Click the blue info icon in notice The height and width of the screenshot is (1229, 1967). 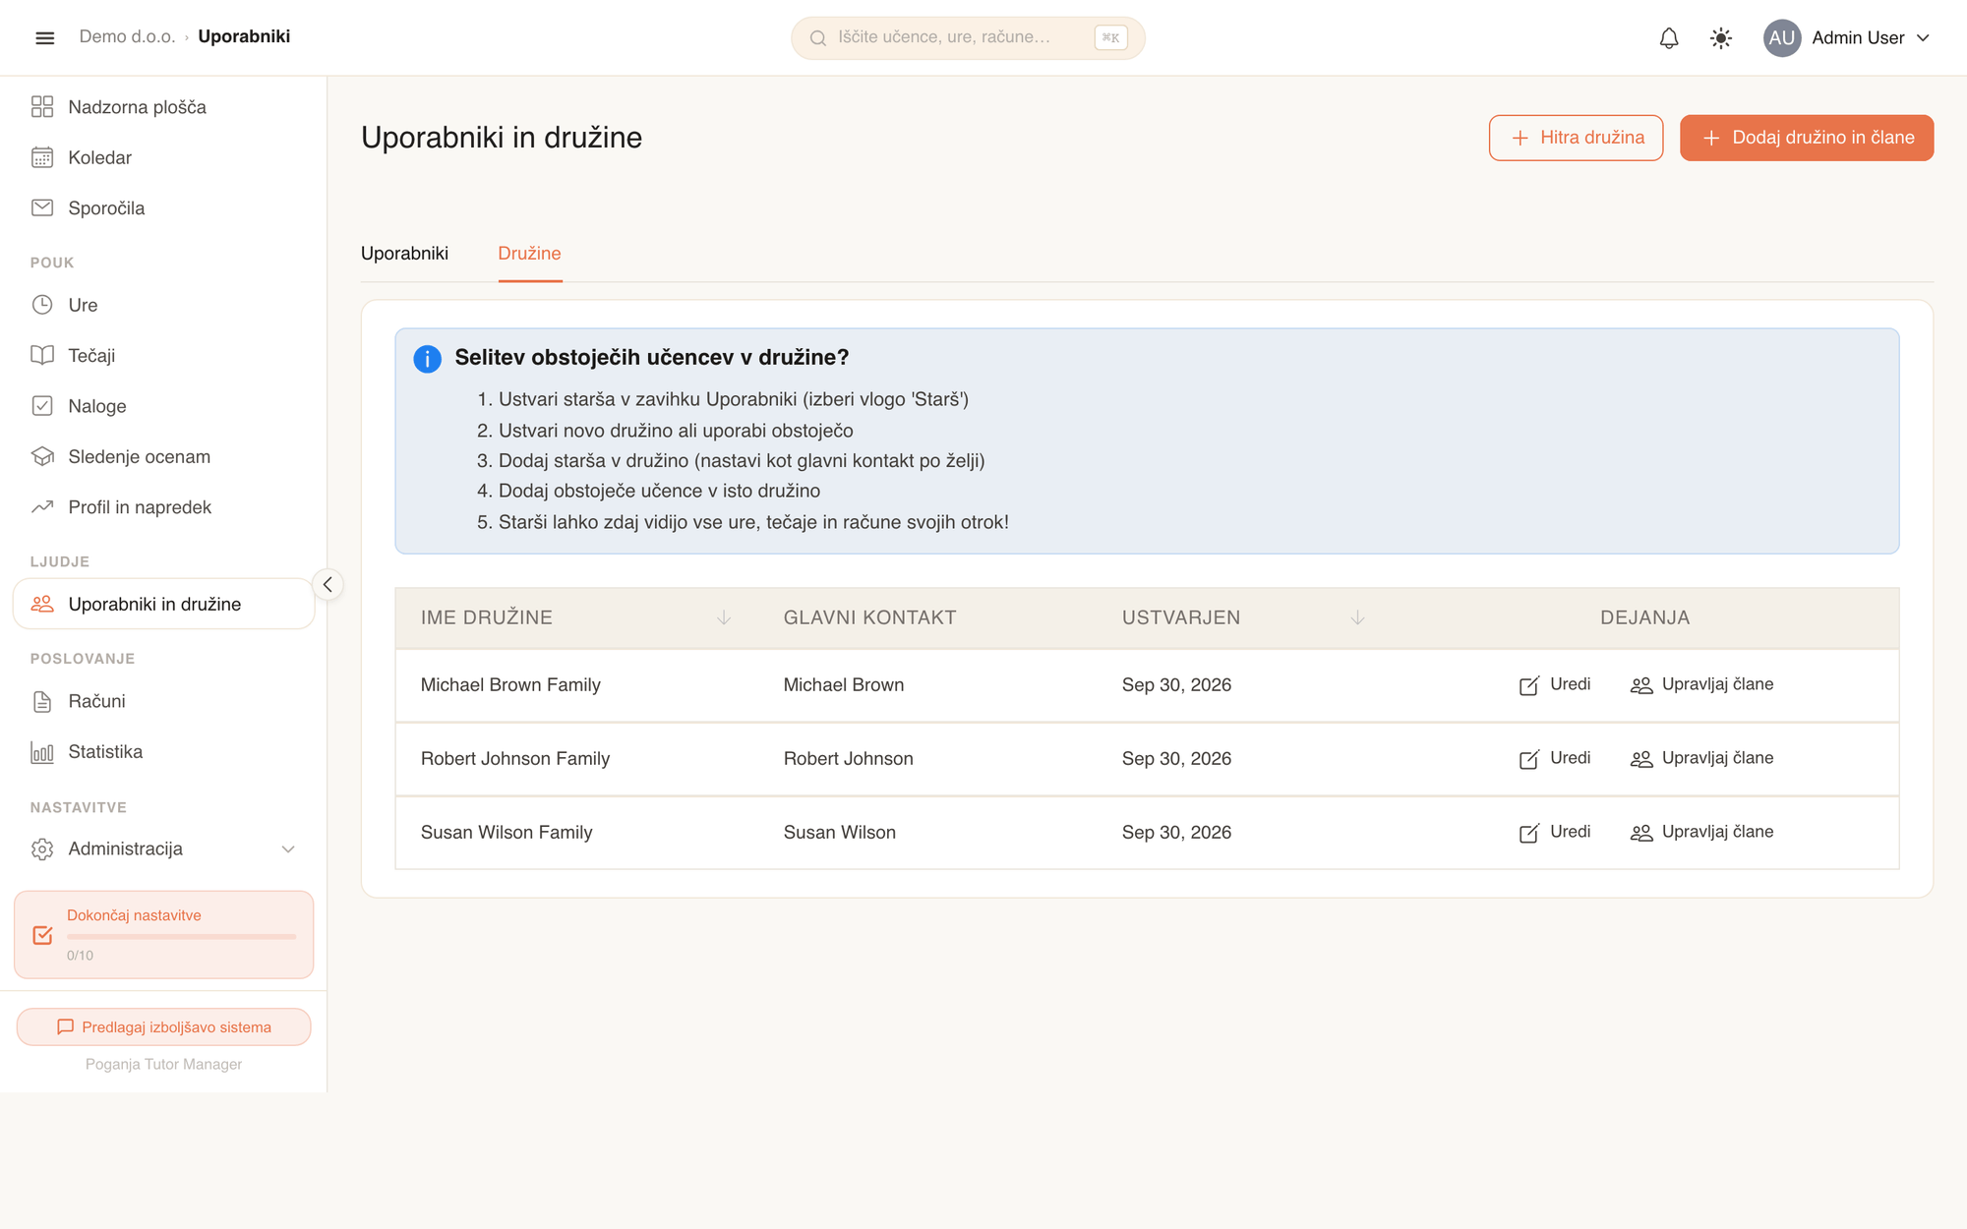[427, 359]
